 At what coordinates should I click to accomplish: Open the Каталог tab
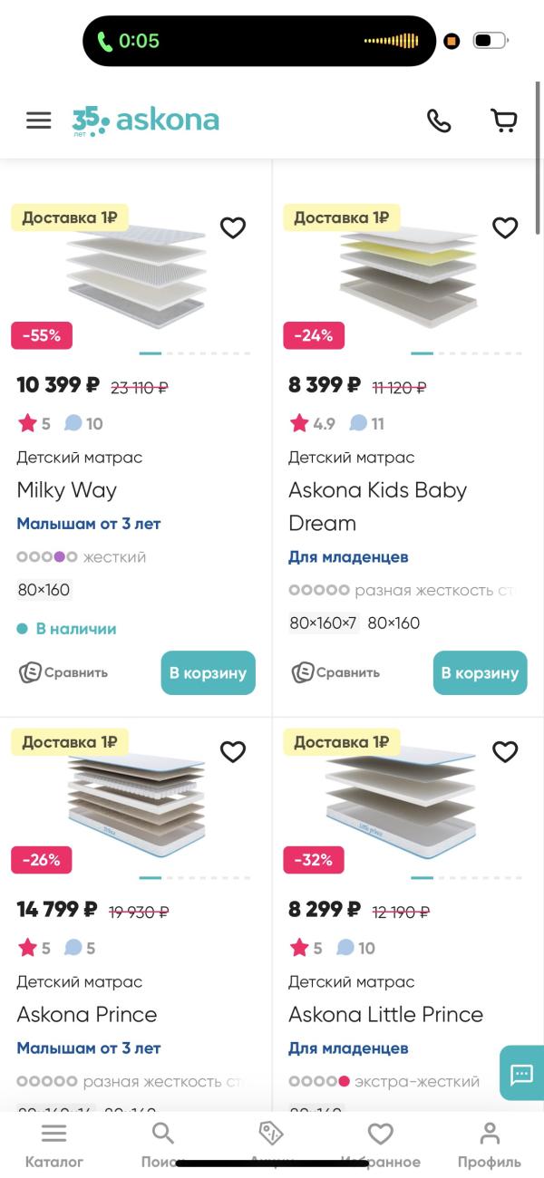(54, 1145)
